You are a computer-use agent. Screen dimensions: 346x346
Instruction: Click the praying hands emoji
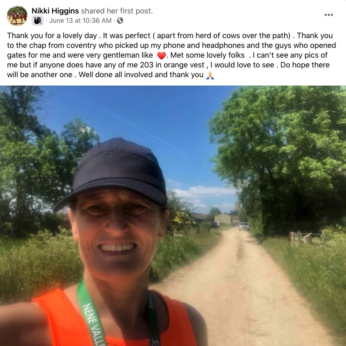(210, 75)
